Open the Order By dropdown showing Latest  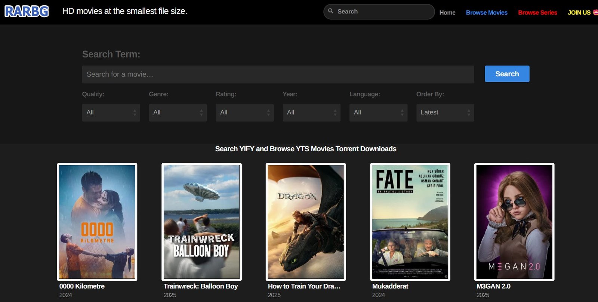point(446,113)
